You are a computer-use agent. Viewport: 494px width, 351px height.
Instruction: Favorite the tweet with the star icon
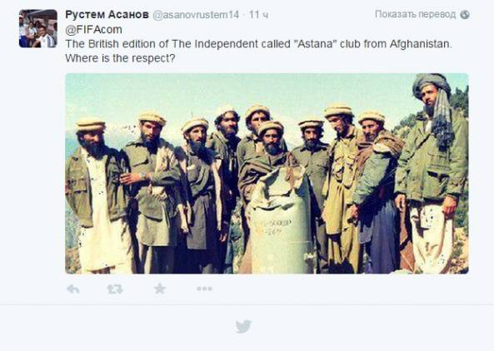point(160,289)
